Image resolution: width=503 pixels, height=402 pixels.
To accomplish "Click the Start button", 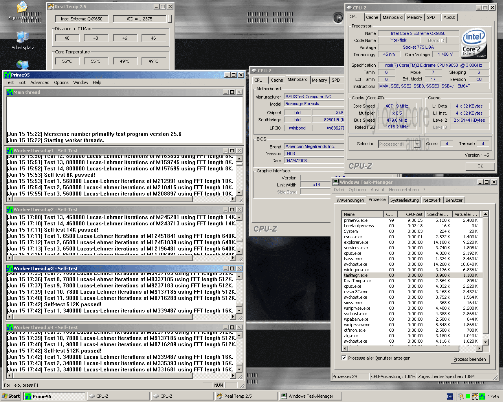I will [11, 396].
